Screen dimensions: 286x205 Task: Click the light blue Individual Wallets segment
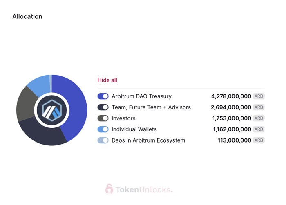[40, 84]
